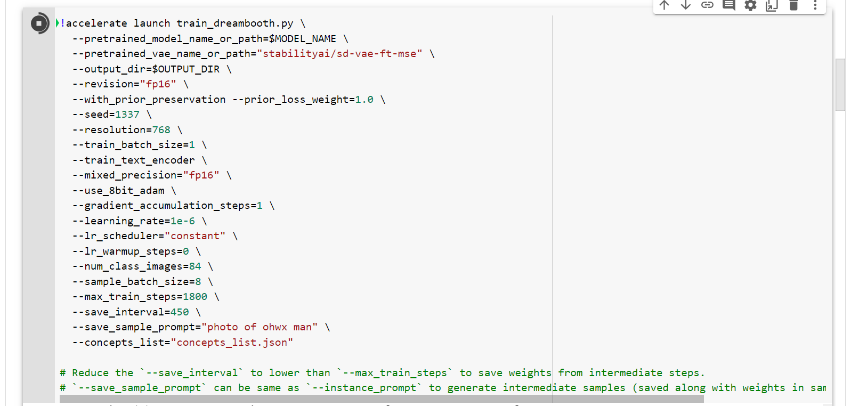Click the "photo of ohwx man" string
851x406 pixels.
pos(260,327)
